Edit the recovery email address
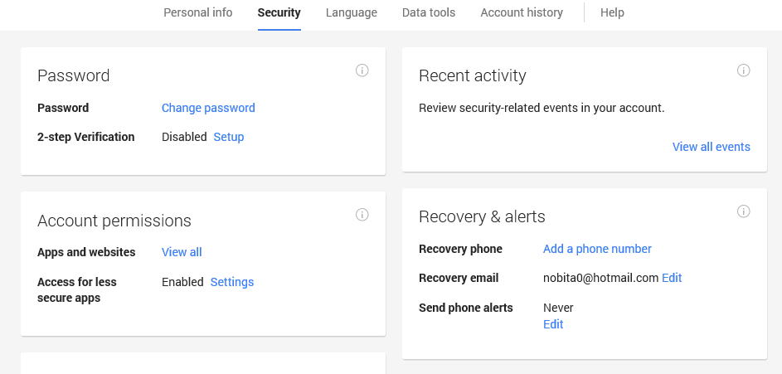782x374 pixels. pos(672,278)
